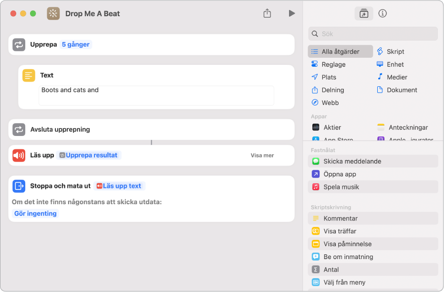The width and height of the screenshot is (444, 292).
Task: Click the Stoppa och mata ut icon
Action: pos(19,186)
